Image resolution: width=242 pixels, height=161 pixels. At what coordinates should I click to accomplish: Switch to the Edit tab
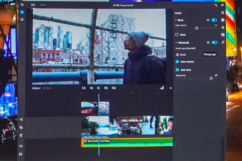pos(33,5)
